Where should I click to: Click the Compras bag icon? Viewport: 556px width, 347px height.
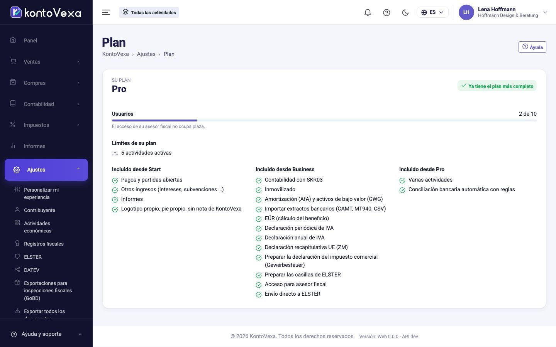click(13, 82)
